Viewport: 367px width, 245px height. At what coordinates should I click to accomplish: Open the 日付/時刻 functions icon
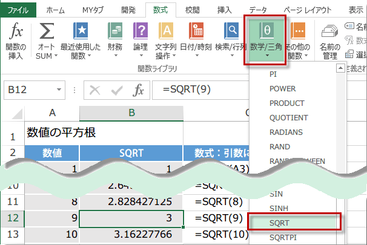tap(196, 31)
